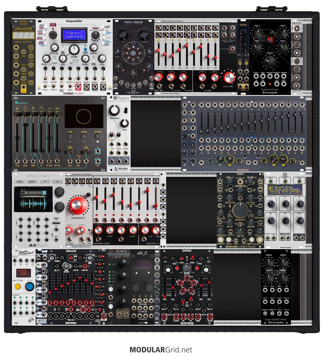The width and height of the screenshot is (322, 356).
Task: Click the FOLD knob on Shapeshifter
Action: click(102, 59)
